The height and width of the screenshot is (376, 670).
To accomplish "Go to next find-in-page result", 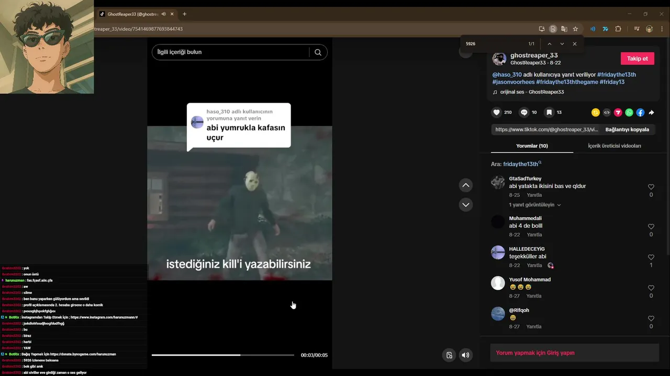I will pos(562,44).
